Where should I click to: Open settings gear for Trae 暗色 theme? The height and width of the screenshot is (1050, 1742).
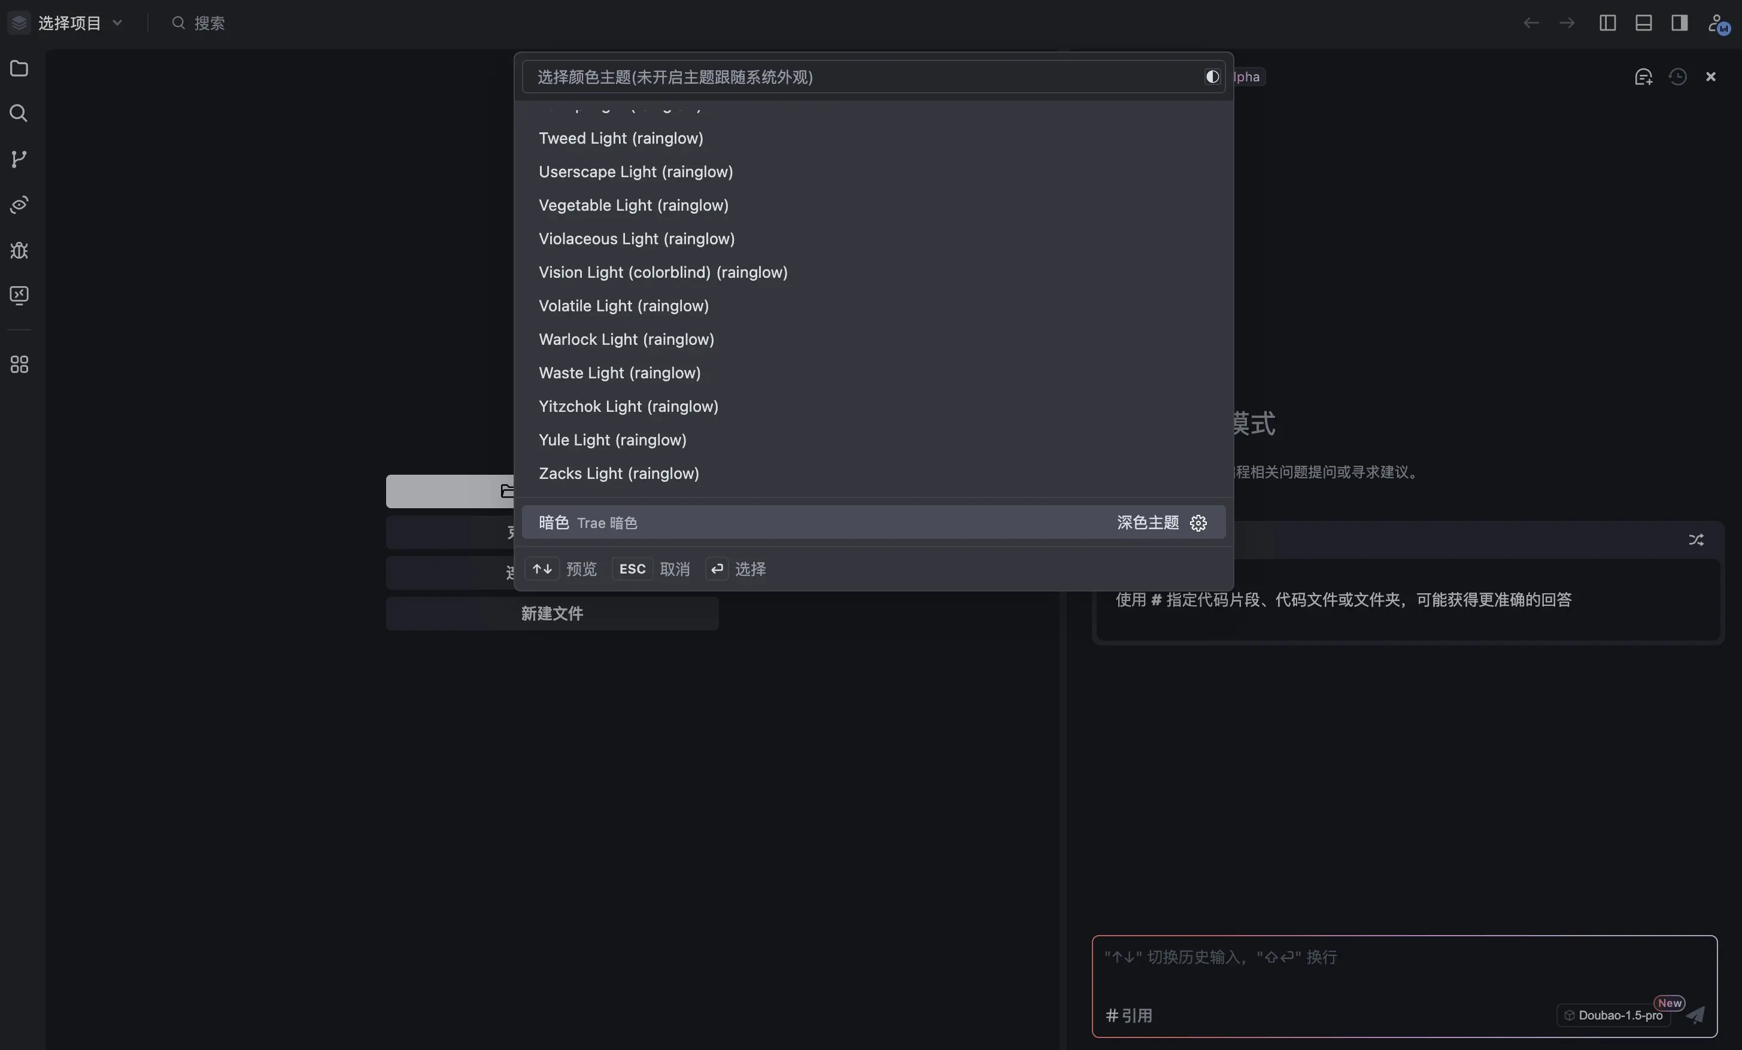(1198, 523)
